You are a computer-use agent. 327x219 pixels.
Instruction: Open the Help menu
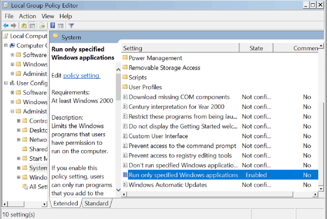[66, 16]
